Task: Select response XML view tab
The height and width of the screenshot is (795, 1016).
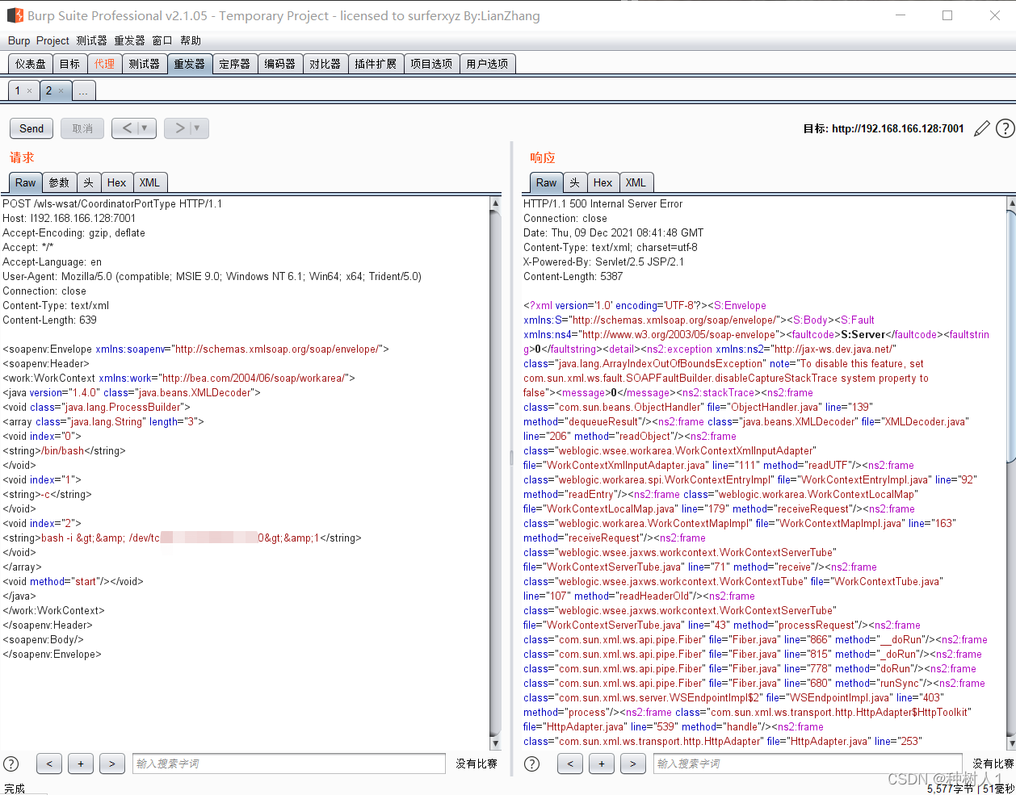Action: pos(636,182)
